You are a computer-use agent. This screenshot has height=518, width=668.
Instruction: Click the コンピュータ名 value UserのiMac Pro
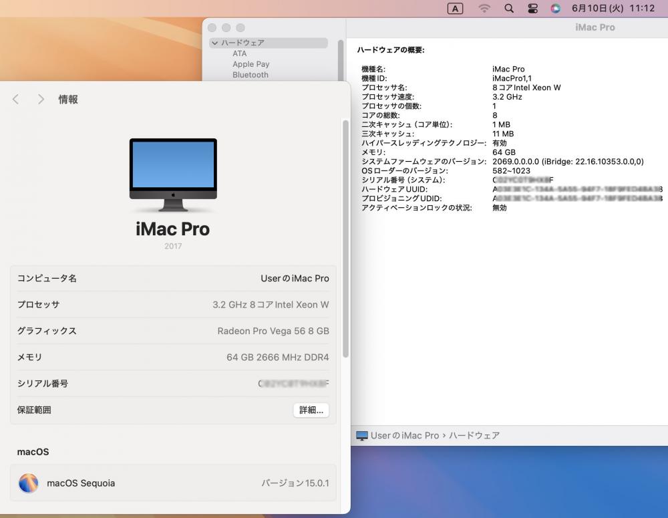tap(295, 279)
